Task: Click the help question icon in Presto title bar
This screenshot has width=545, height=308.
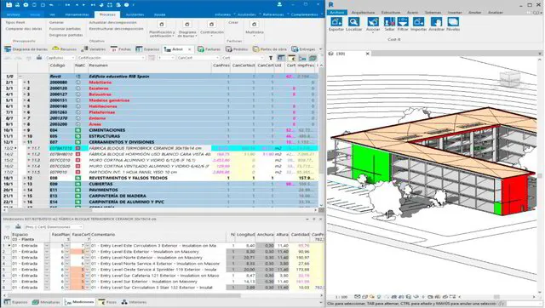Action: pyautogui.click(x=127, y=5)
